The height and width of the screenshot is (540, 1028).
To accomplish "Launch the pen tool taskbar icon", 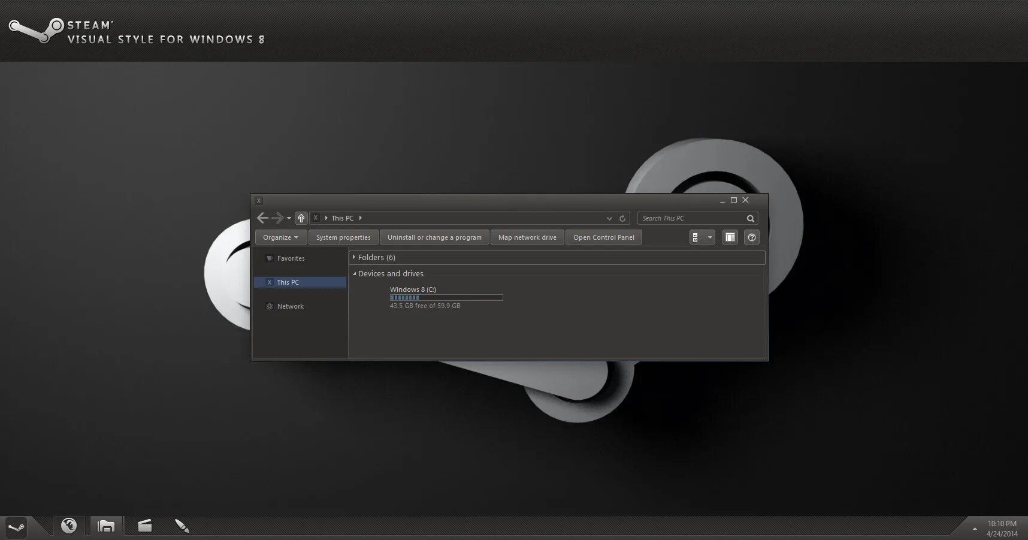I will (182, 526).
